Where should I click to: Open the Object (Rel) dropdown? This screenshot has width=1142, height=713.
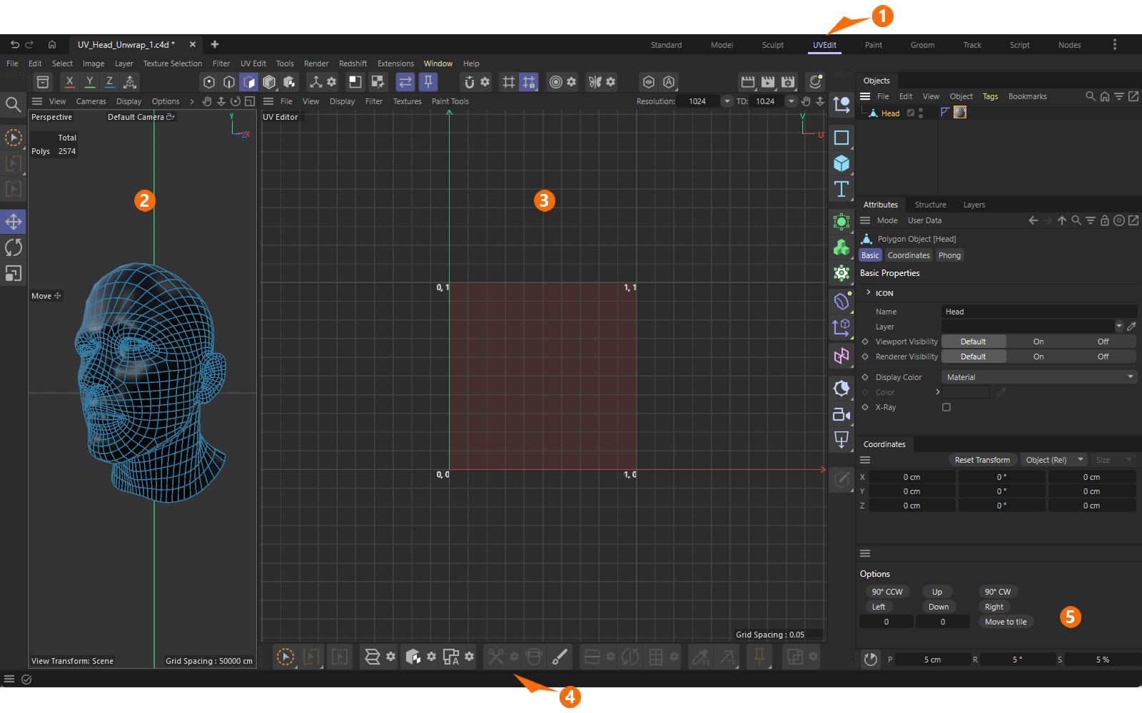(x=1053, y=460)
